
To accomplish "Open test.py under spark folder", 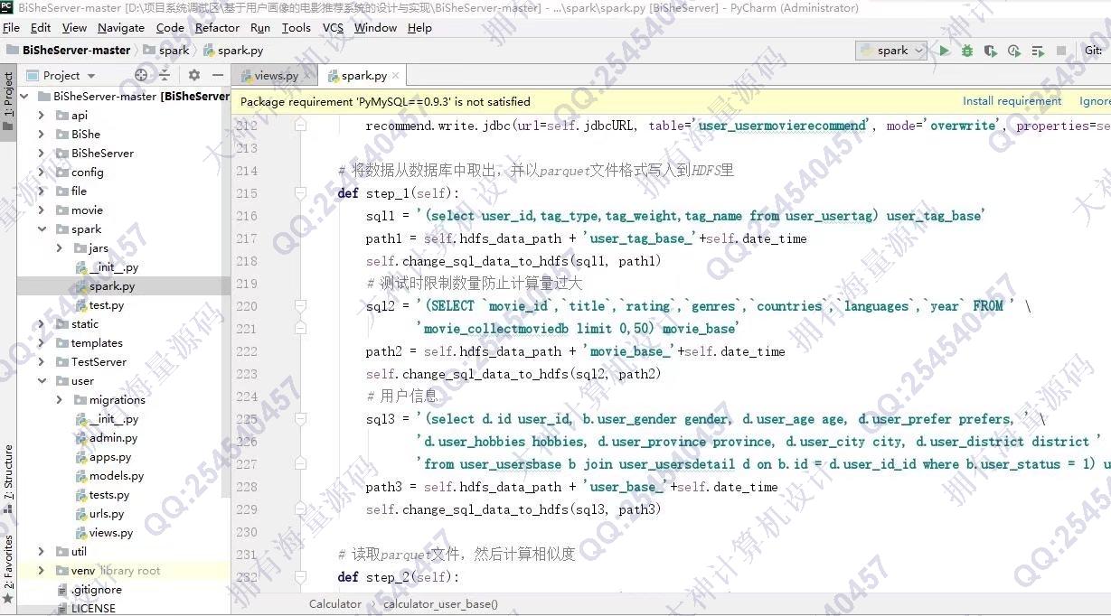I will tap(107, 305).
